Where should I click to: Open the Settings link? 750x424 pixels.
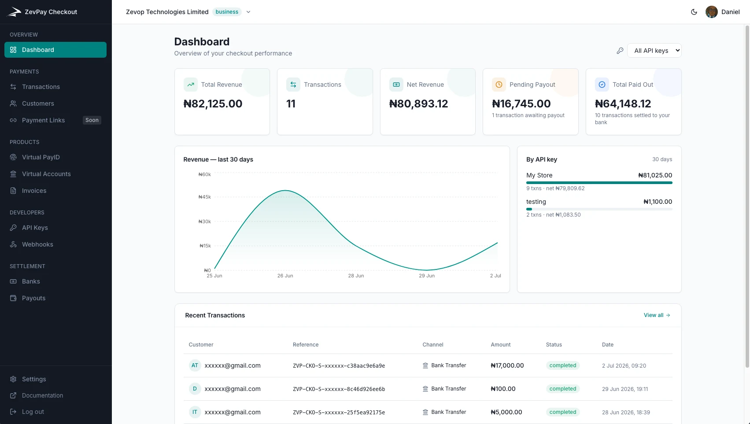pyautogui.click(x=55, y=379)
